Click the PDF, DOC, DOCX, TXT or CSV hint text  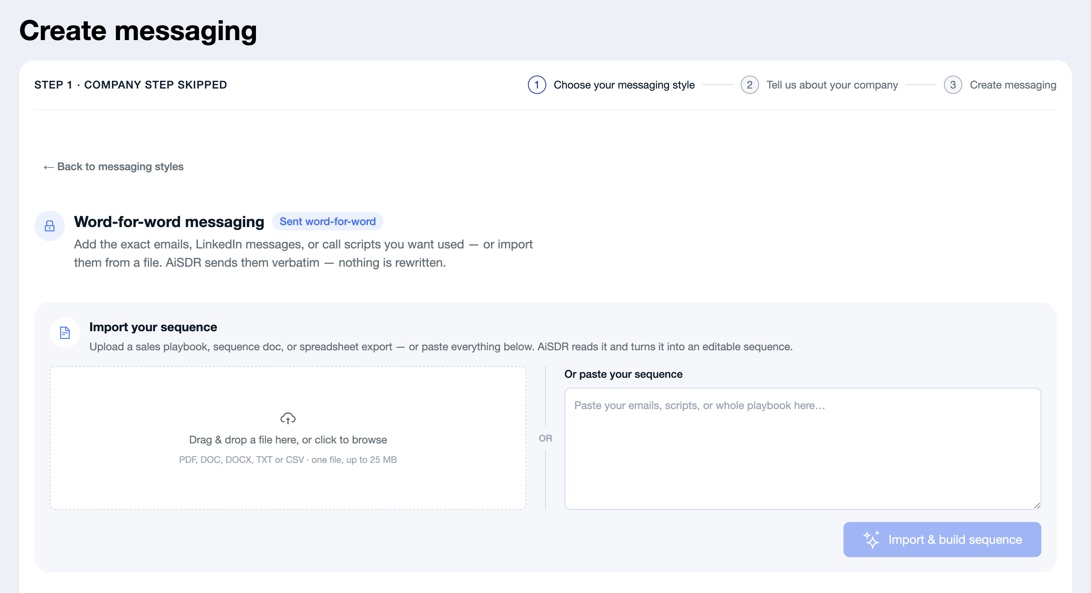tap(288, 460)
